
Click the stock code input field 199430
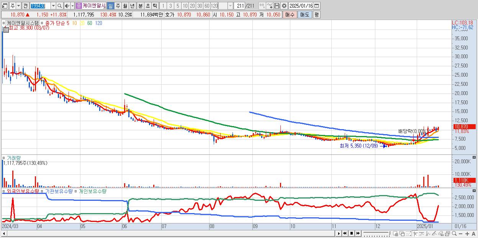tap(40, 6)
